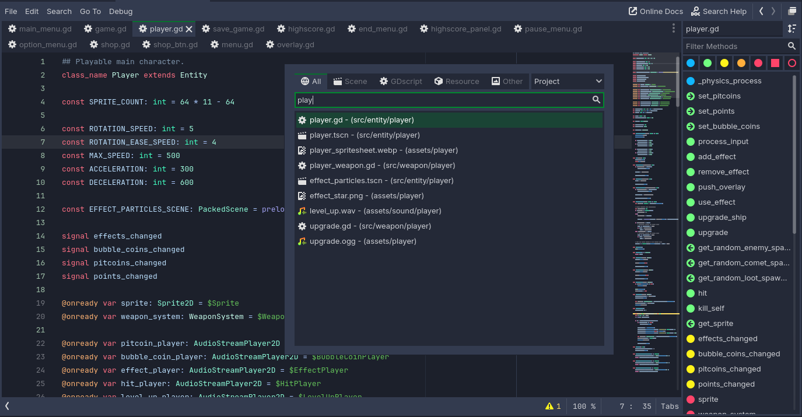Image resolution: width=802 pixels, height=417 pixels.
Task: Open the Online Docs link
Action: [x=656, y=11]
